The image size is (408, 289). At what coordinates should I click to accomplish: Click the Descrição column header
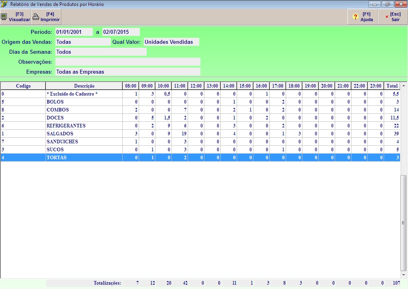point(84,86)
